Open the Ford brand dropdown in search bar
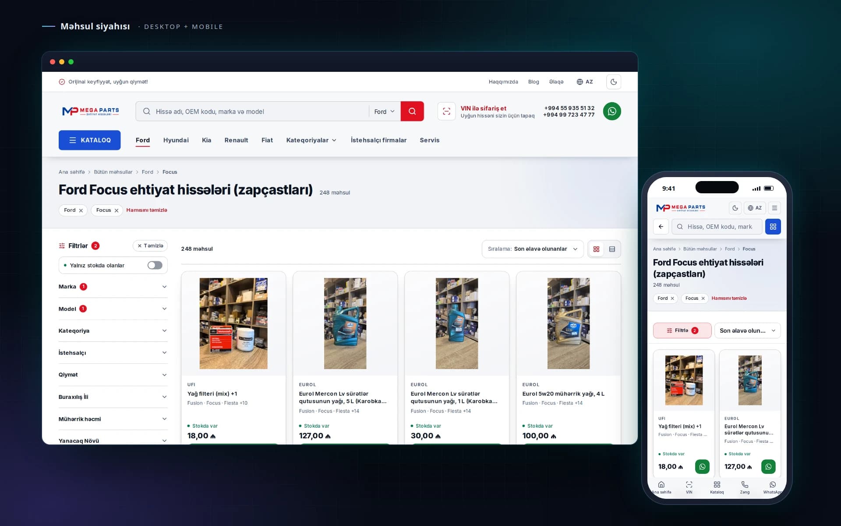 (384, 111)
